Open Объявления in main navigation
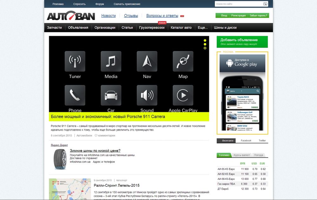Screen dimensions: 317x200 78,28
